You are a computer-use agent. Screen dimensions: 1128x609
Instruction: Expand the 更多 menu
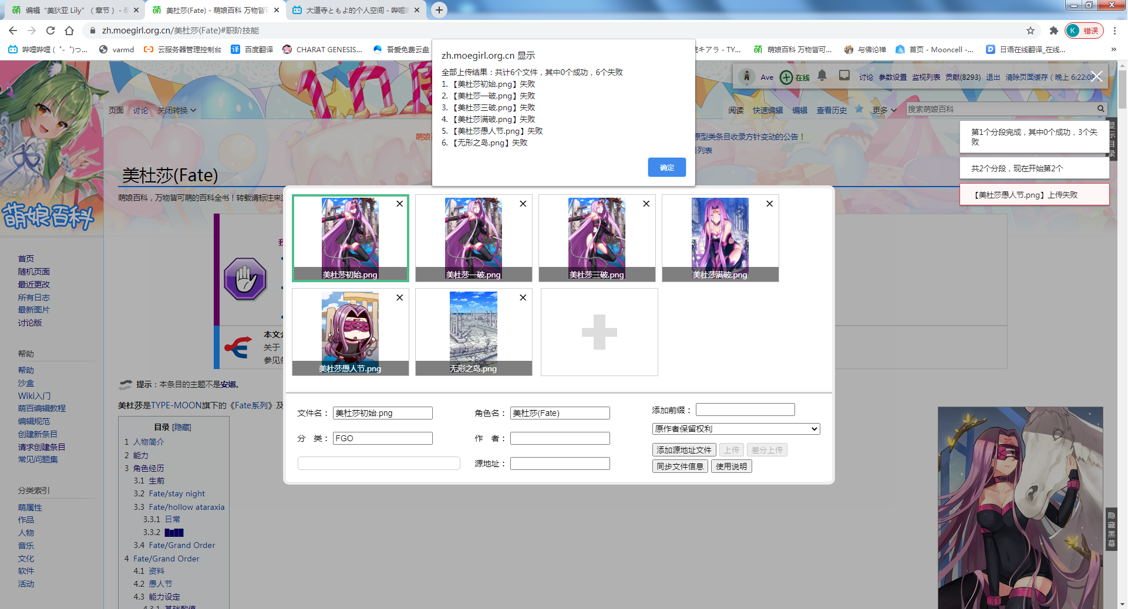[x=884, y=110]
